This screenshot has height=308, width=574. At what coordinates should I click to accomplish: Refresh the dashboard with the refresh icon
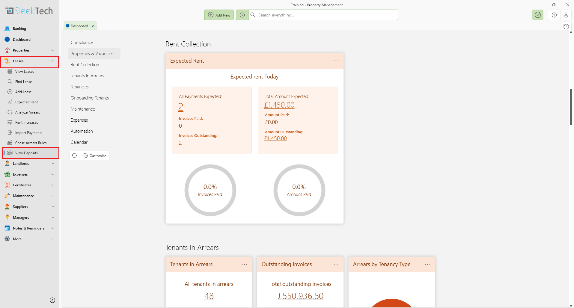click(74, 155)
